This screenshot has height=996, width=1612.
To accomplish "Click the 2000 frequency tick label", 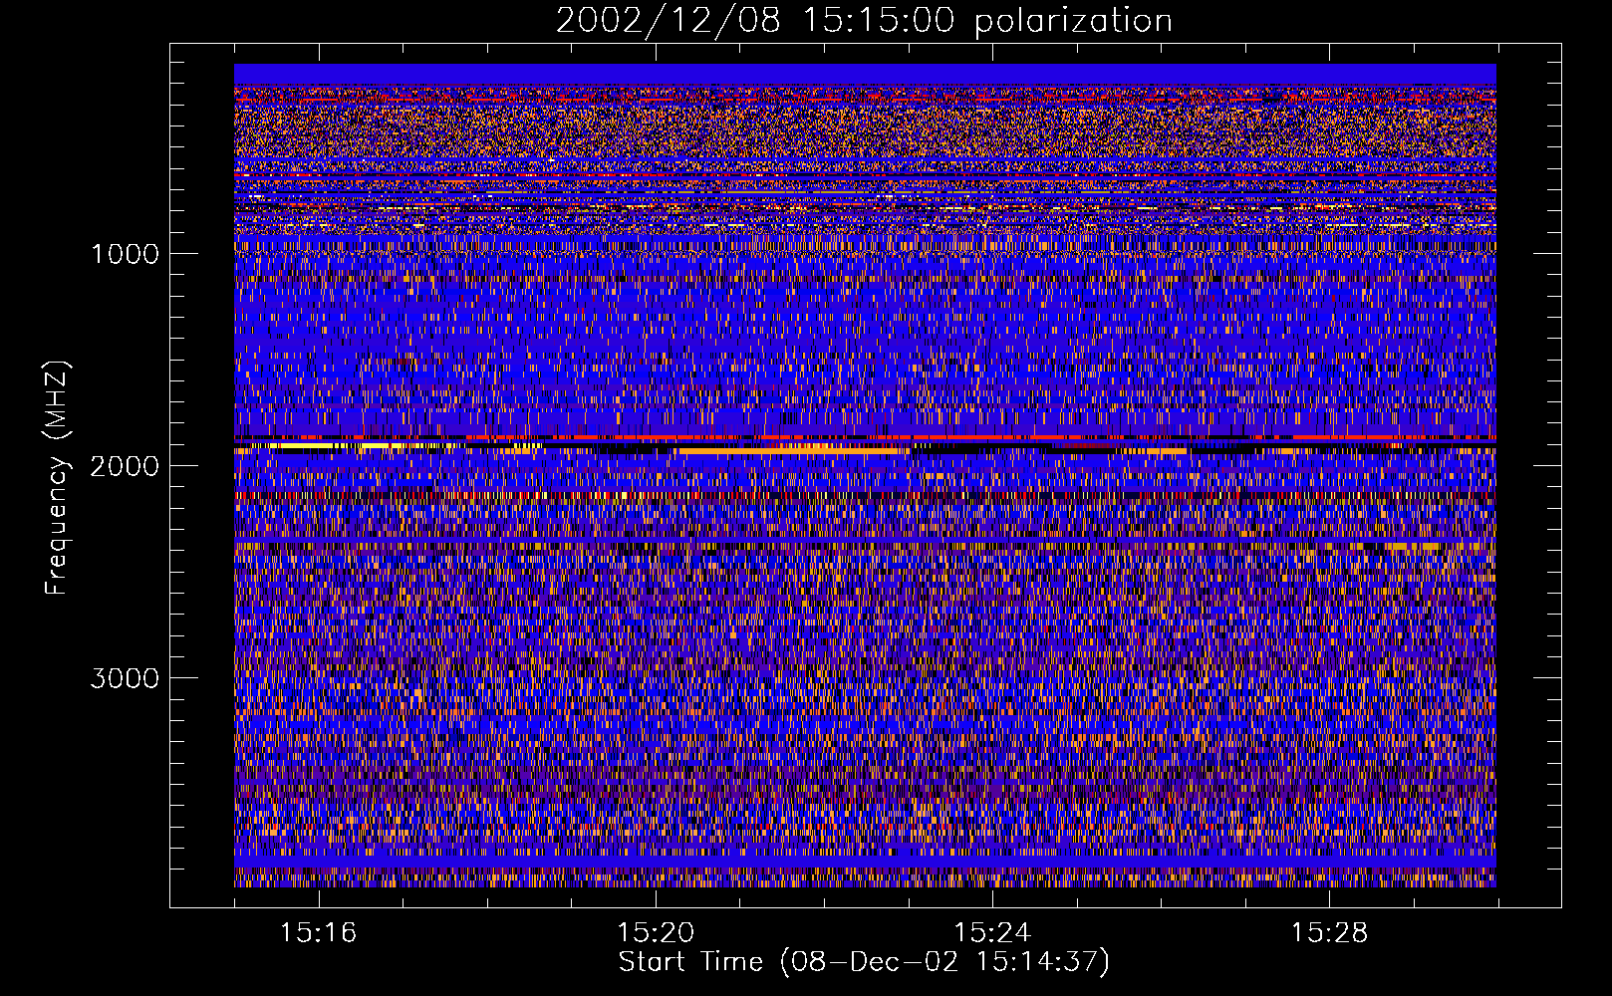I will (125, 465).
